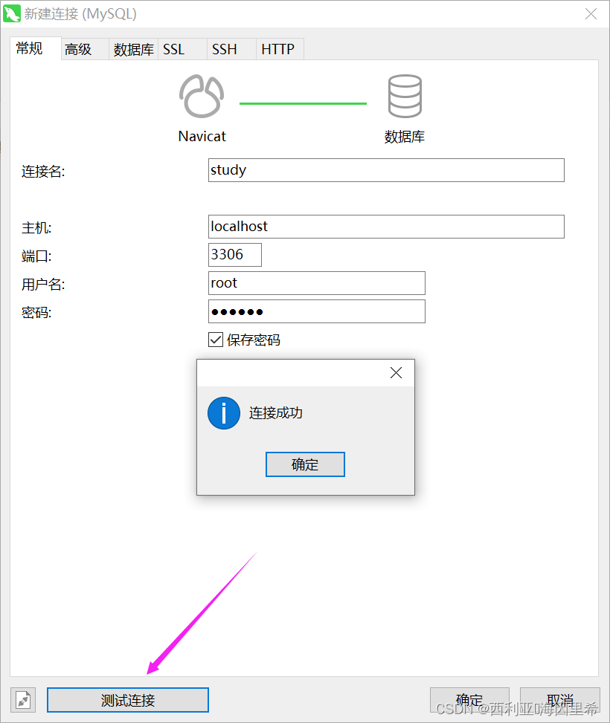Click the 主机 label
Image resolution: width=610 pixels, height=723 pixels.
click(x=36, y=228)
